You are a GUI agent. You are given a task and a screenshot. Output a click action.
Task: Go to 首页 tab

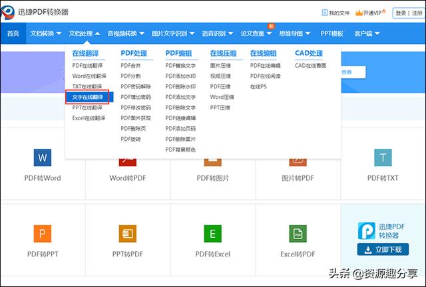(13, 33)
